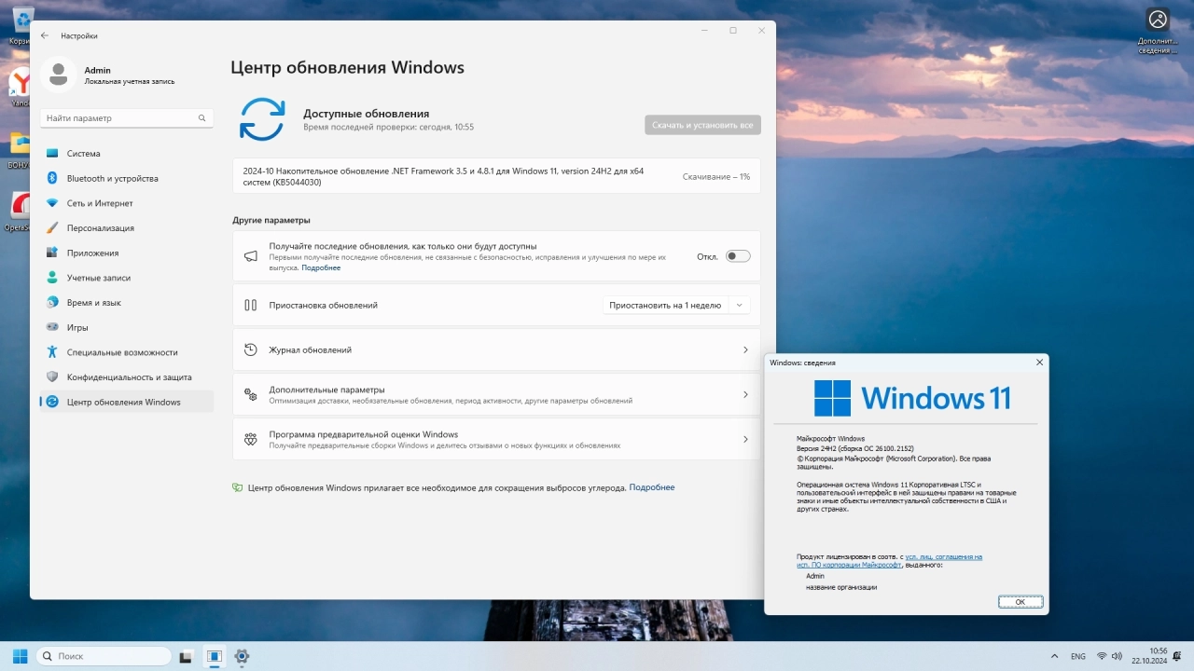This screenshot has width=1194, height=671.
Task: Click the 'Майкрософт Windows' line in dialog
Action: (x=830, y=439)
